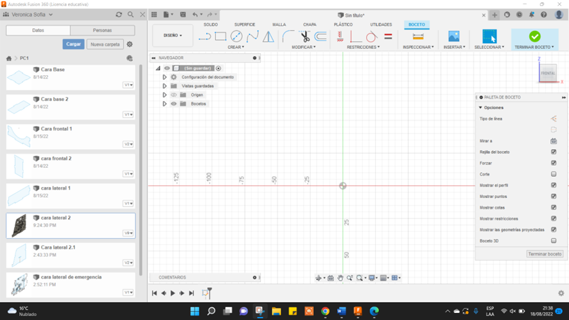569x320 pixels.
Task: Uncheck Rejilla del boceto
Action: 554,152
